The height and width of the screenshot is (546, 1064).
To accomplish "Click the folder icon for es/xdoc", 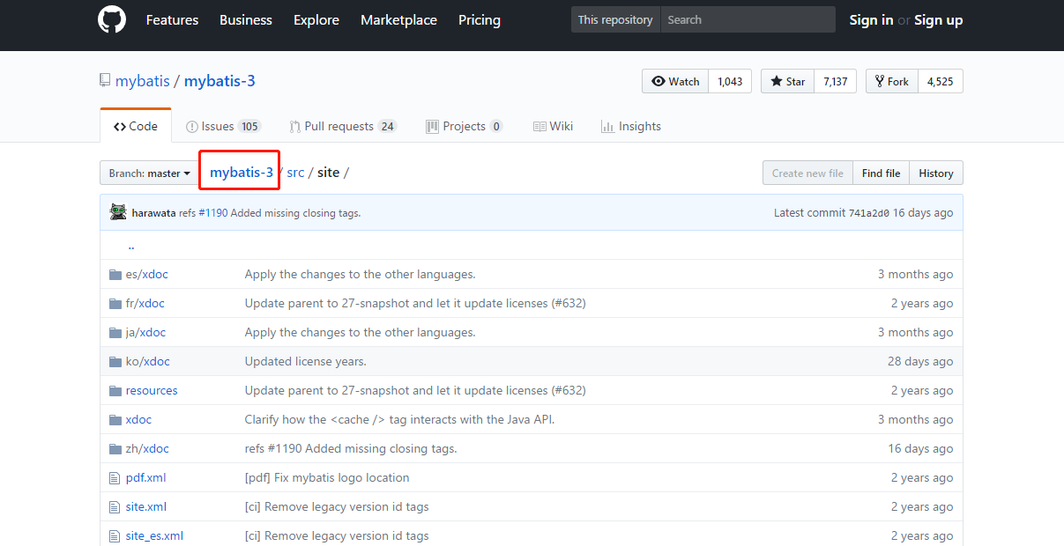I will 115,275.
